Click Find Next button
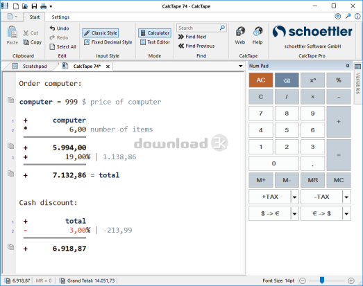The height and width of the screenshot is (286, 363). pyautogui.click(x=192, y=37)
